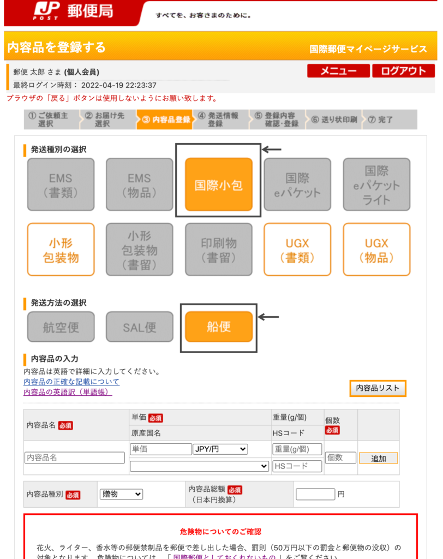The height and width of the screenshot is (559, 443).
Task: Click the 内容品リスト button
Action: [378, 388]
